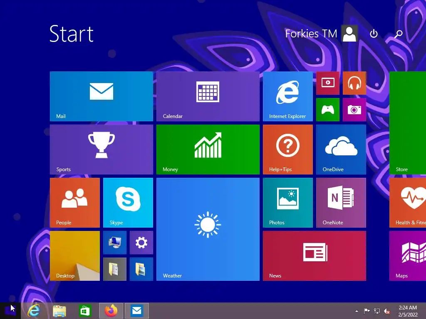Image resolution: width=426 pixels, height=319 pixels.
Task: Open the News tile
Action: click(315, 256)
